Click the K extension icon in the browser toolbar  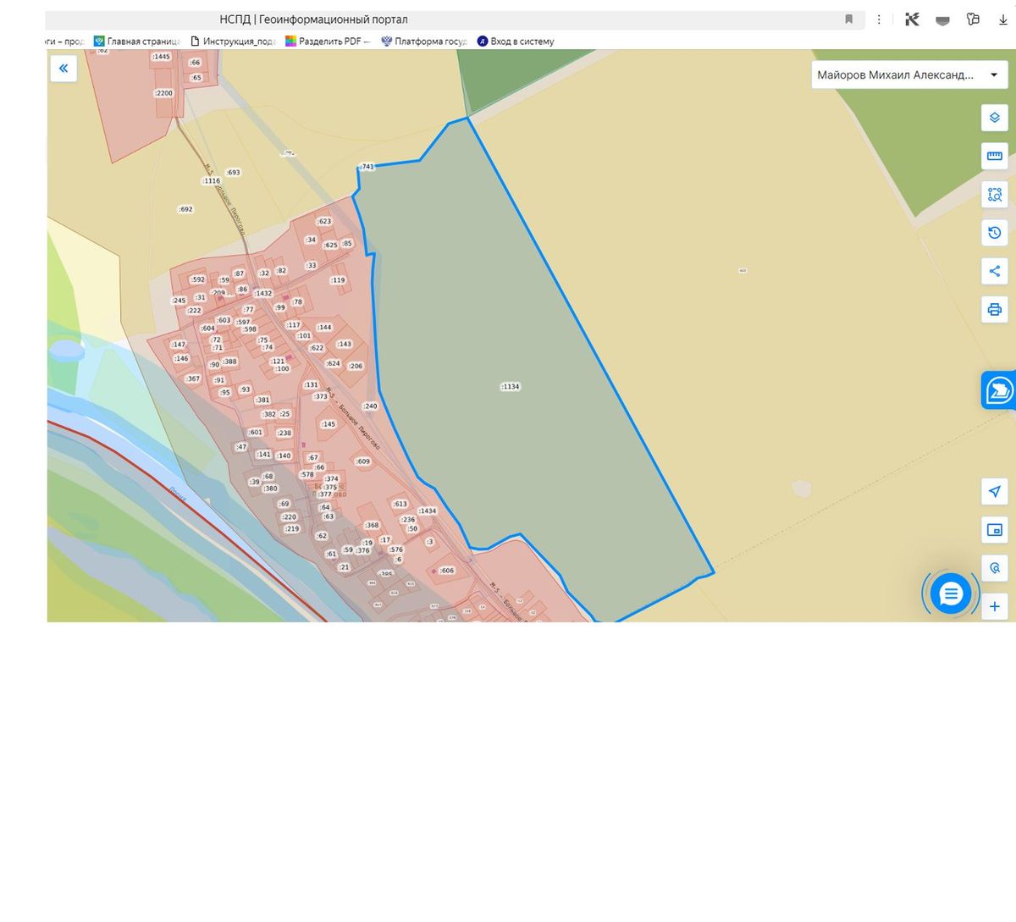pyautogui.click(x=912, y=19)
